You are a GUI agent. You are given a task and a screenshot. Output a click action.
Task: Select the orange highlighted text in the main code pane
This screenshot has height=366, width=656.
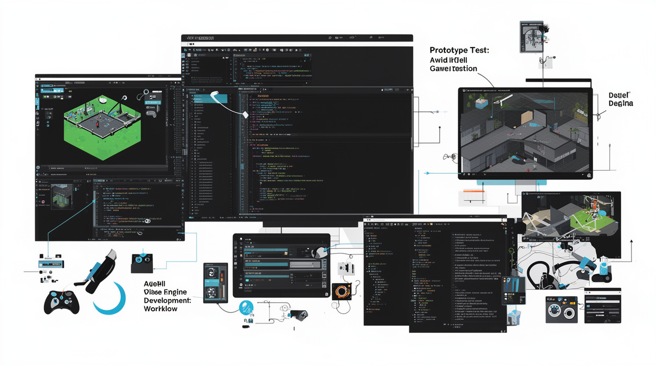coord(263,96)
